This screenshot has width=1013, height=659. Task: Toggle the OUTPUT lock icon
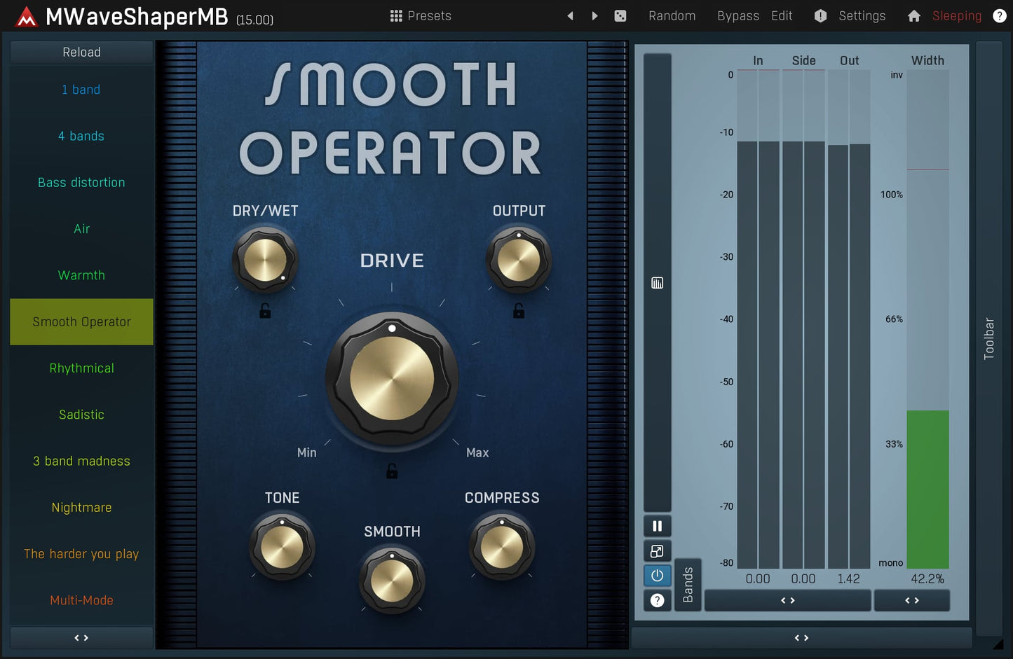519,311
